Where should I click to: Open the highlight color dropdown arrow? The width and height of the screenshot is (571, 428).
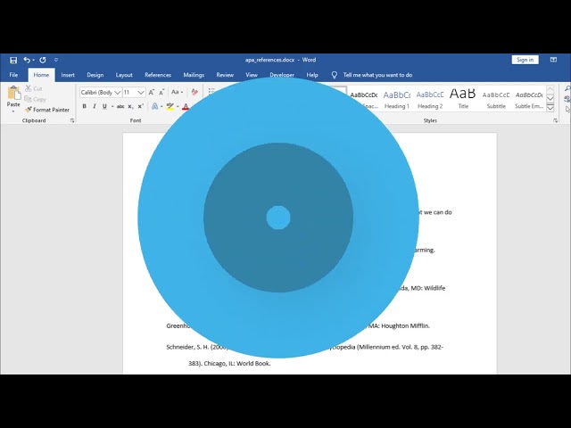click(178, 107)
